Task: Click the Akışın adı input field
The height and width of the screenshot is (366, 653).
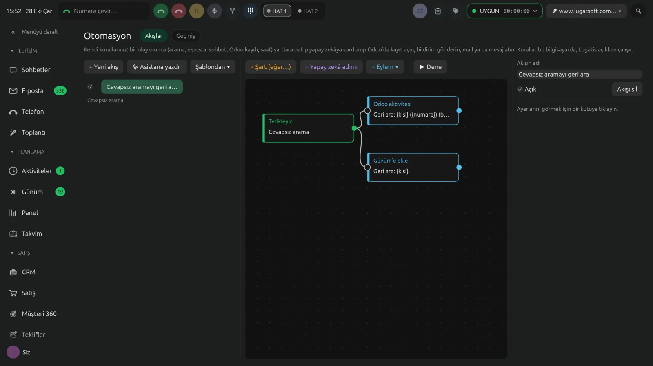Action: [x=579, y=74]
